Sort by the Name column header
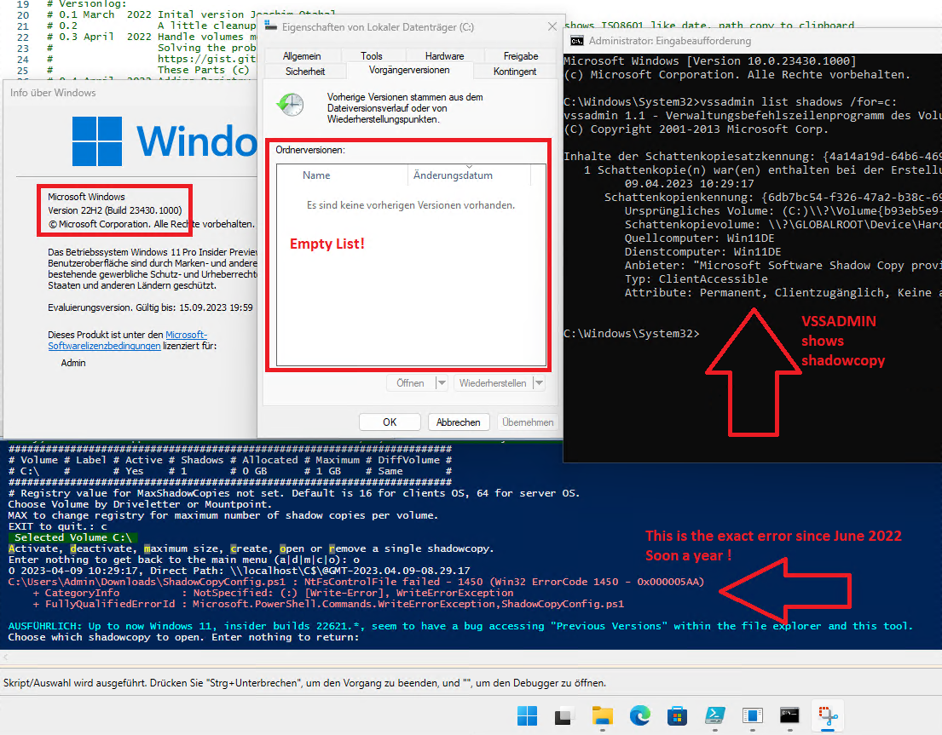942x735 pixels. coord(343,175)
